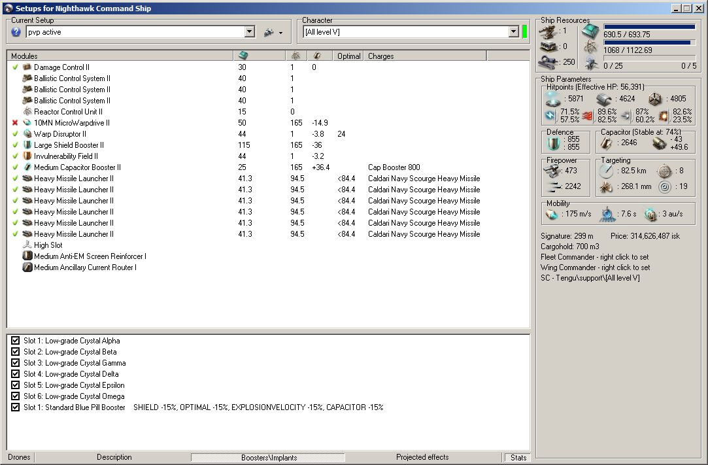Viewport: 708px width, 465px height.
Task: Click the 10MN MicroWarpdrive II module icon
Action: point(27,123)
